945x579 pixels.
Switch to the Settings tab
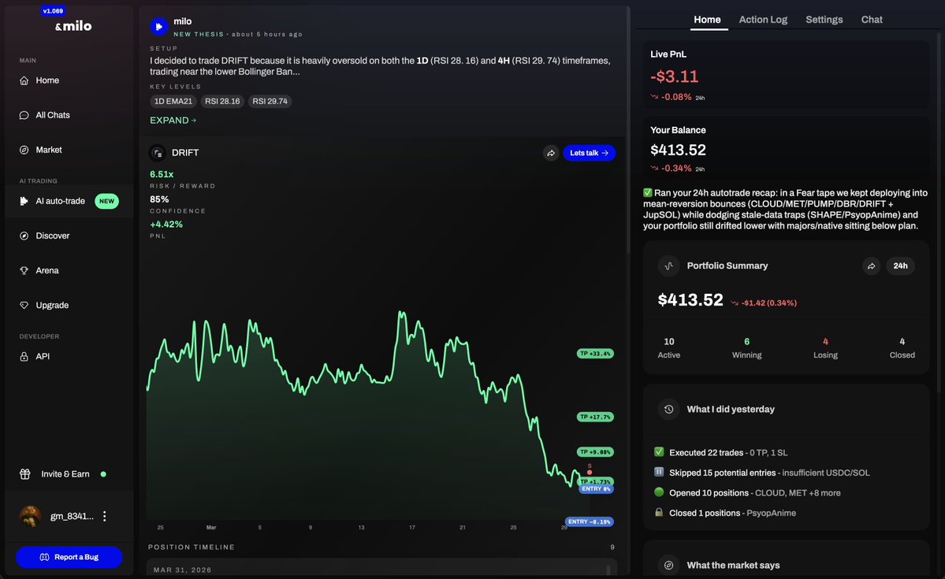824,20
